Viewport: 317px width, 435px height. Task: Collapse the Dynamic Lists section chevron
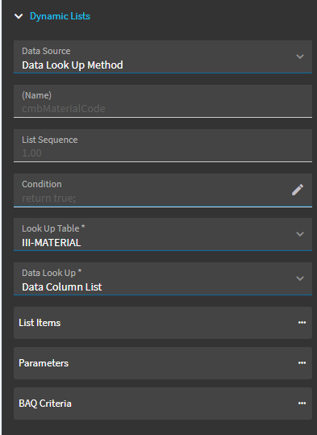tap(19, 16)
